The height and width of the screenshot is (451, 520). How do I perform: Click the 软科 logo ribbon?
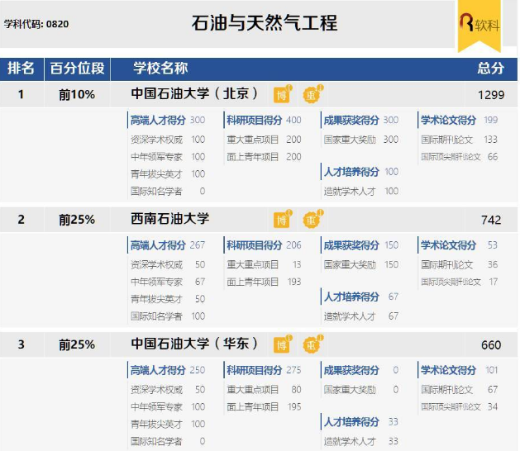click(479, 24)
